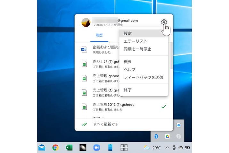229x153 pixels.
Task: Collapse the hidden system tray icons chevron
Action: click(x=167, y=148)
